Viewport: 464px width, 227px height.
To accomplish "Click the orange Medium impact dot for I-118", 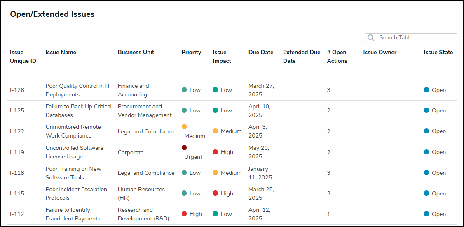I will point(215,173).
